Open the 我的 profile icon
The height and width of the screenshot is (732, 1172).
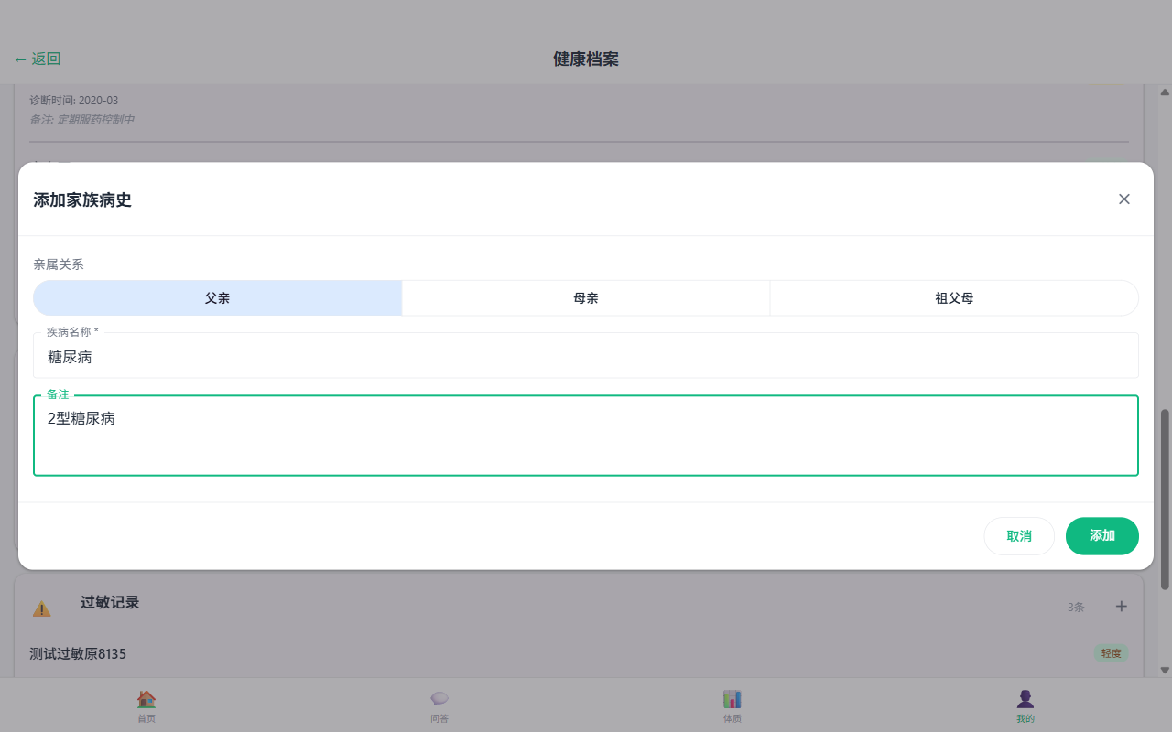coord(1025,699)
